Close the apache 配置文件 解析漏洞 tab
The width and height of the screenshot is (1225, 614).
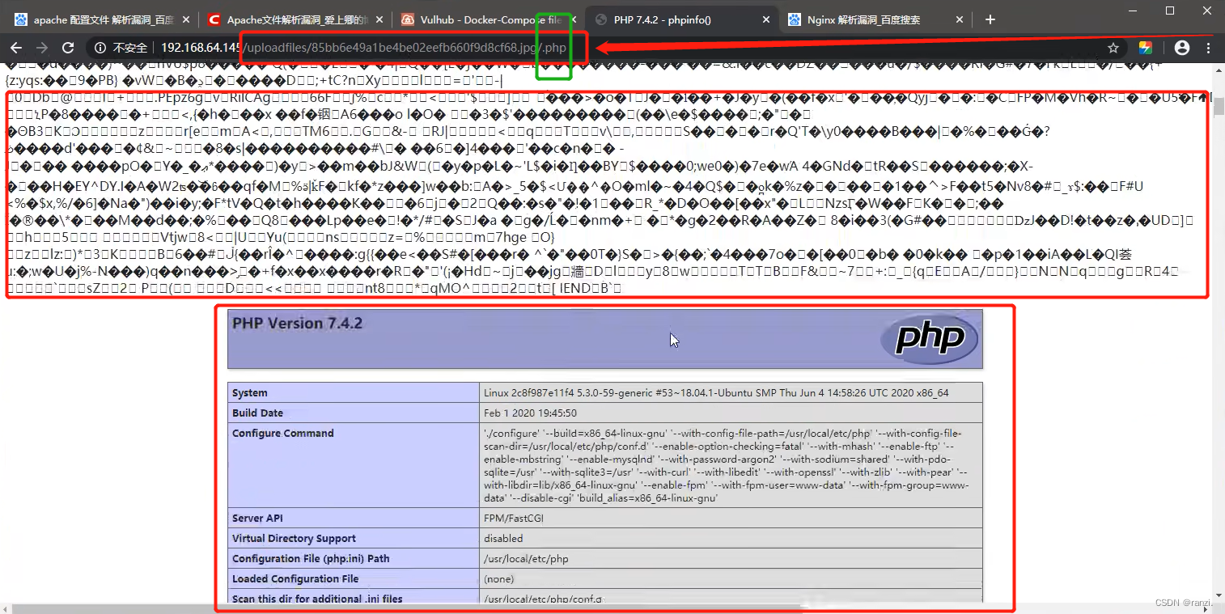(185, 19)
